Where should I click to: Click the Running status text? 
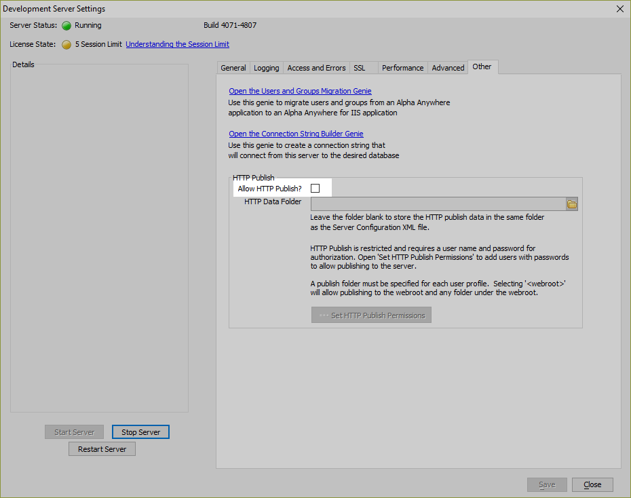(88, 25)
